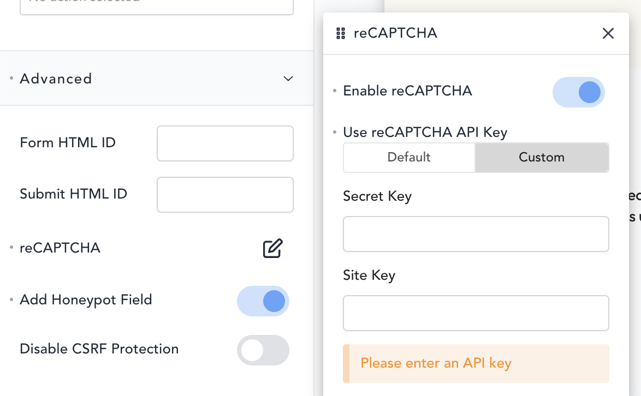This screenshot has width=641, height=396.
Task: Turn off the Add Honeypot Field toggle
Action: [263, 301]
